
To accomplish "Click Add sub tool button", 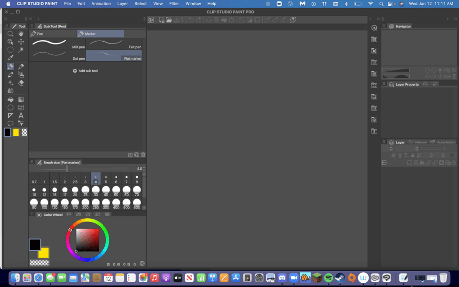I will pyautogui.click(x=85, y=71).
